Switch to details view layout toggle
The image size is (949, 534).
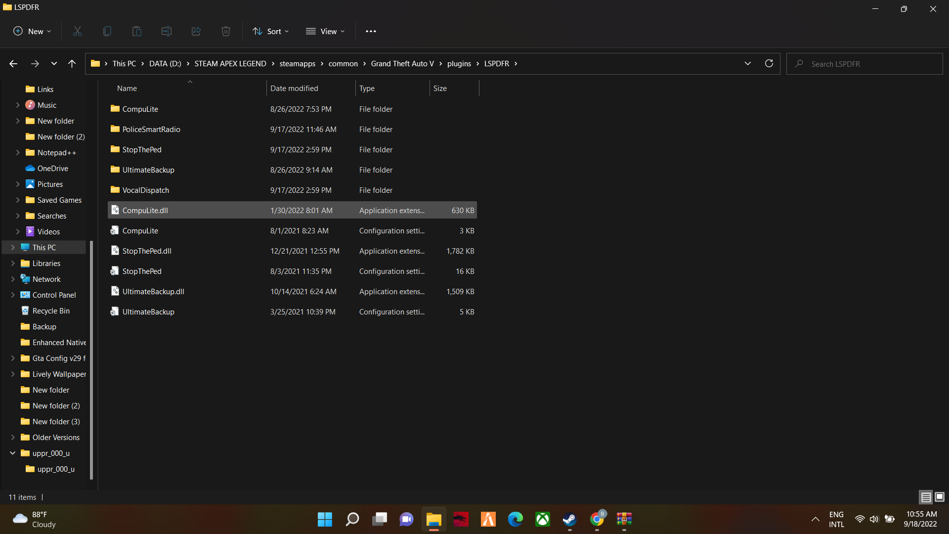tap(926, 497)
